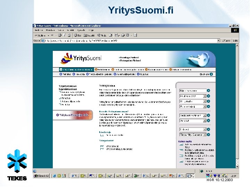Open the address bar dropdown arrow
The height and width of the screenshot is (187, 250).
(218, 41)
